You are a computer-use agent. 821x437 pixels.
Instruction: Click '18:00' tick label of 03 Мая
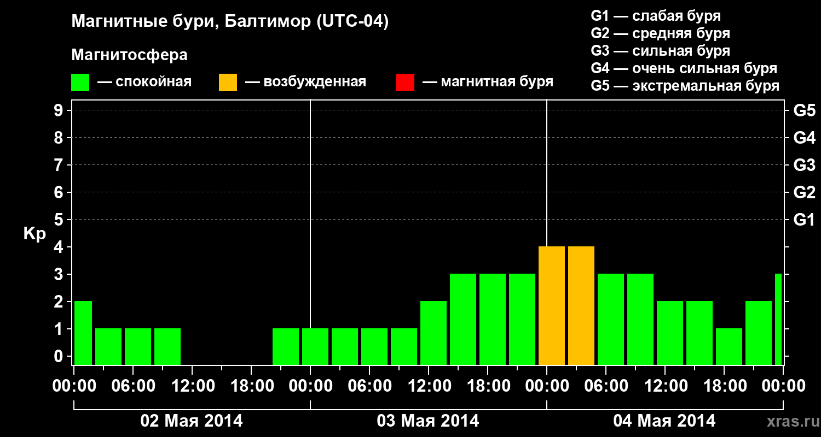pos(488,386)
